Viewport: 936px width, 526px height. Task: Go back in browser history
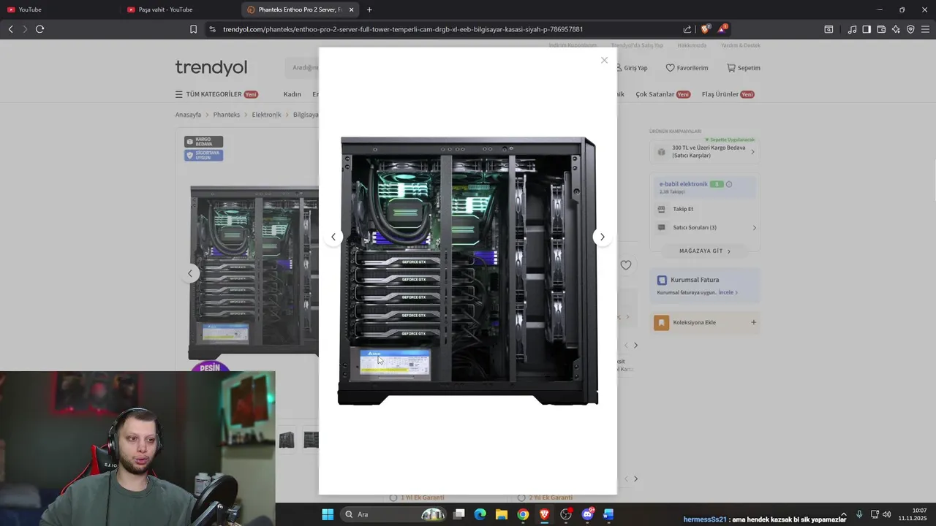[x=10, y=29]
